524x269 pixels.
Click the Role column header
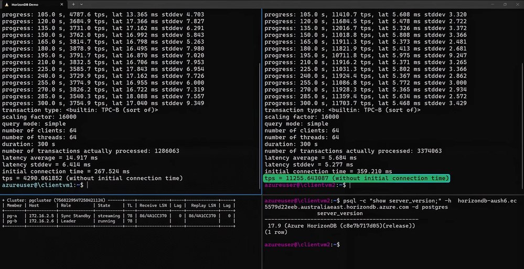[66, 206]
